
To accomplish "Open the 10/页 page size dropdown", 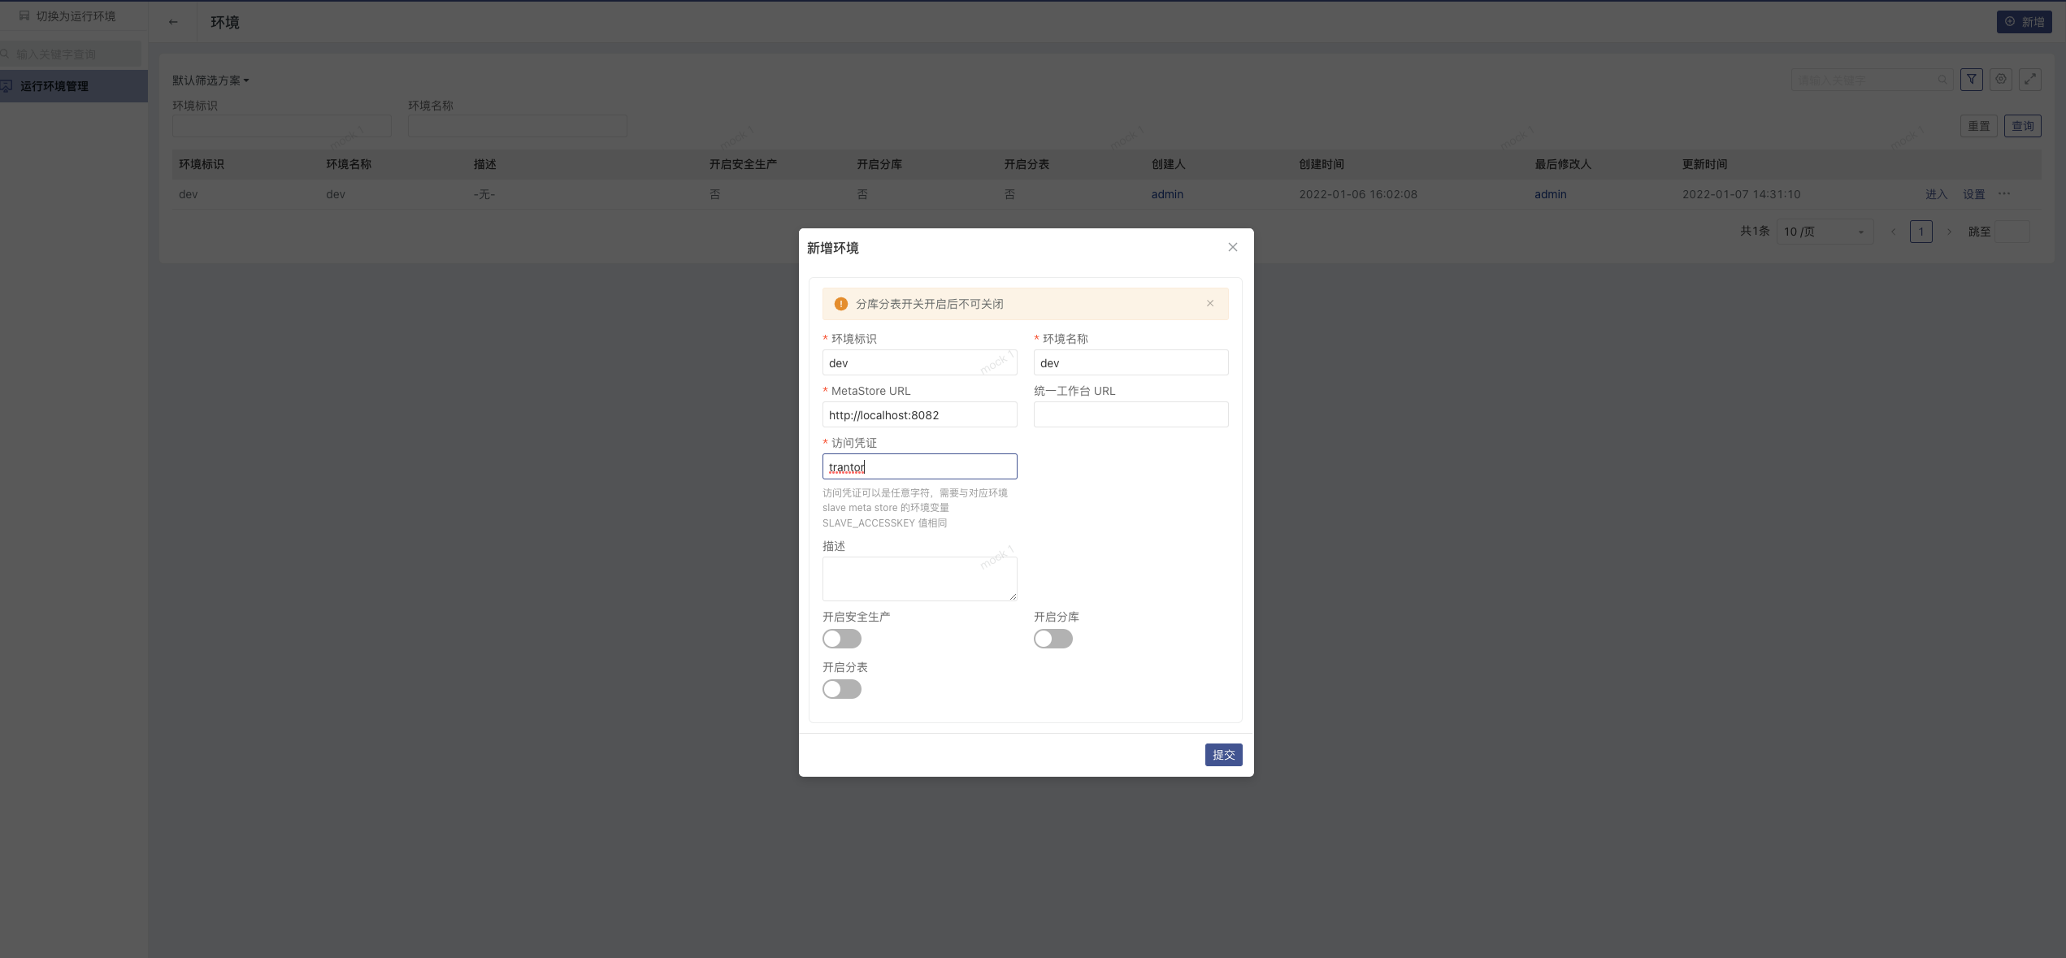I will [x=1825, y=232].
